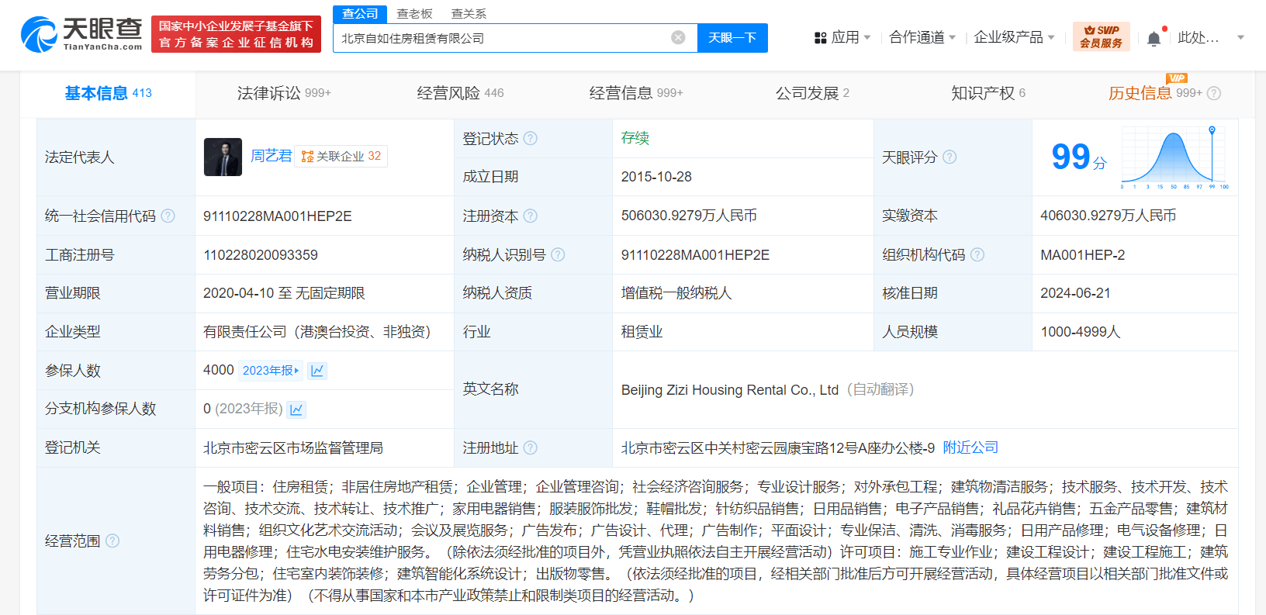
Task: Select the 知识产权 tab
Action: click(988, 93)
